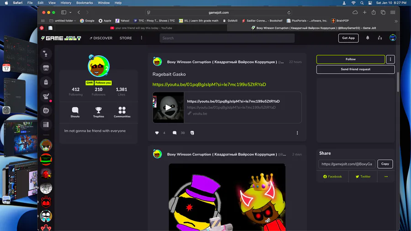Click the share URL text field

coord(347,164)
